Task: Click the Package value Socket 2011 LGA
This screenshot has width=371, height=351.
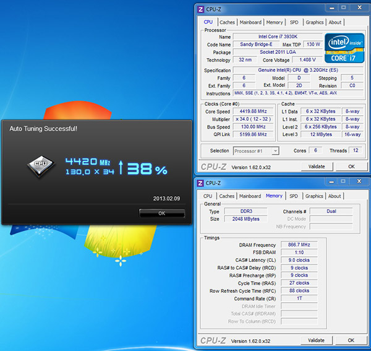Action: 278,52
